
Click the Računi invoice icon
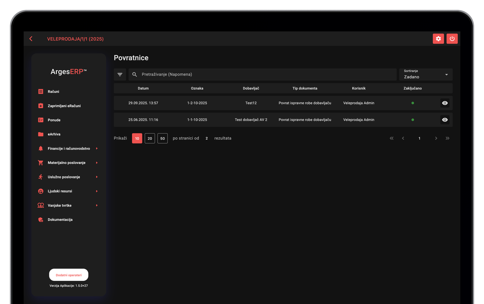pyautogui.click(x=41, y=91)
